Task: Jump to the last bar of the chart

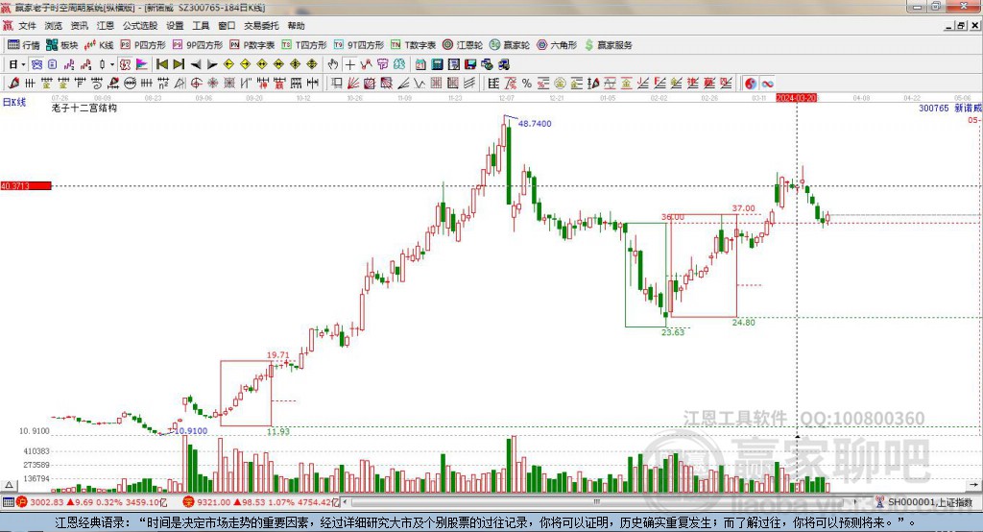Action: coord(179,64)
